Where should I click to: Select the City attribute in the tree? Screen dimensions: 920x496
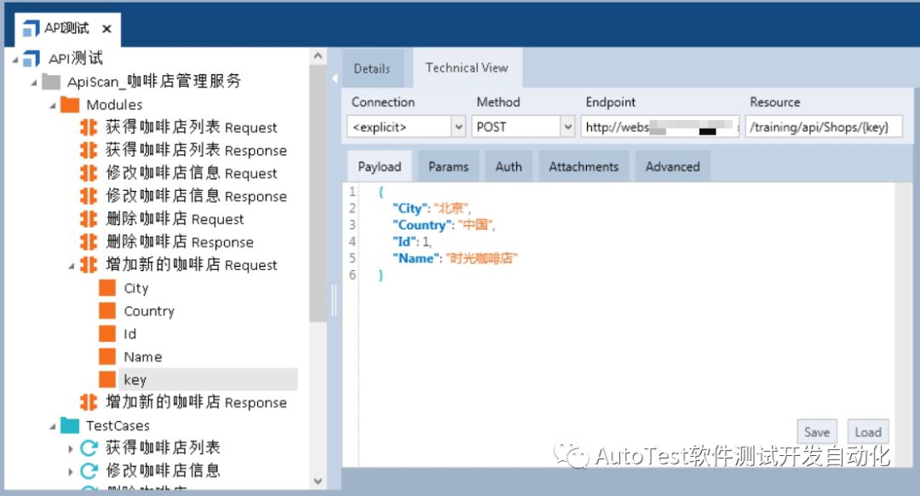[x=136, y=288]
